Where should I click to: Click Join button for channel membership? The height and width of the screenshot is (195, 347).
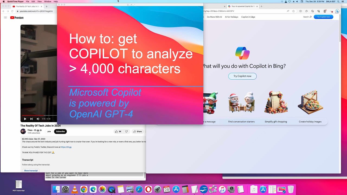tap(49, 132)
